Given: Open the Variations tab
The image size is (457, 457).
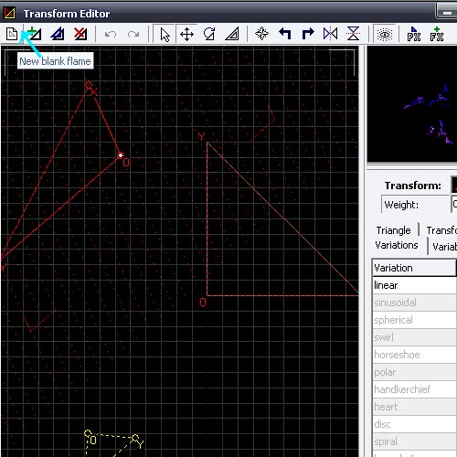Looking at the screenshot, I should (397, 245).
